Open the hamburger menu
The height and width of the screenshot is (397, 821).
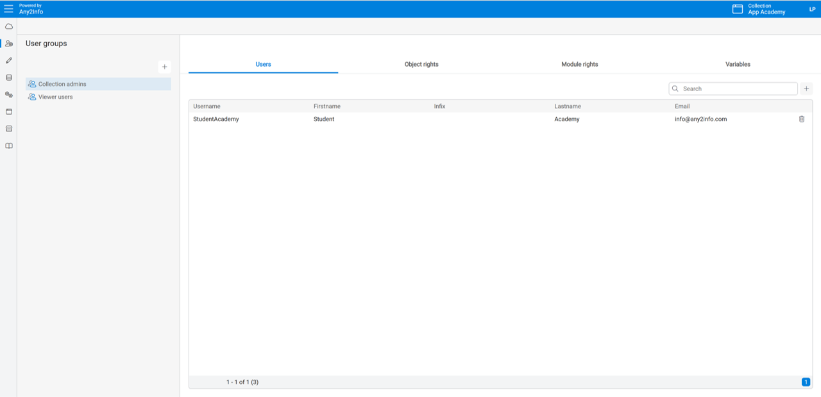(8, 9)
